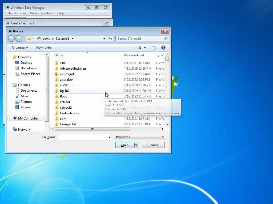Select the ar-SA folder icon
Image resolution: width=273 pixels, height=204 pixels.
pyautogui.click(x=57, y=85)
